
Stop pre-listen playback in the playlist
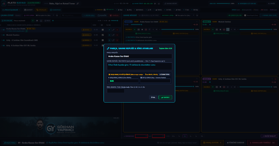pos(37,21)
